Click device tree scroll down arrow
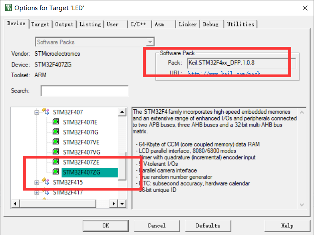314x235 pixels. point(122,204)
